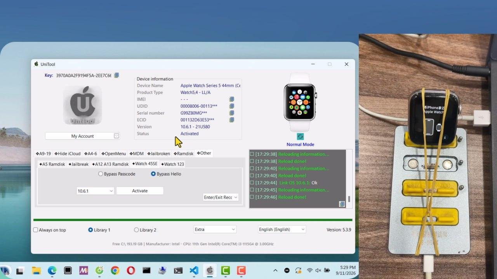Open the English language dropdown
The image size is (497, 279).
coord(282,229)
